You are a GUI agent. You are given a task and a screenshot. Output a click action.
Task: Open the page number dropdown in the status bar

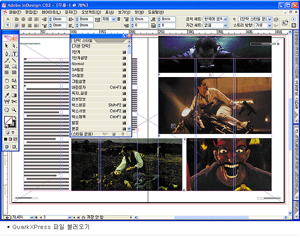point(69,217)
